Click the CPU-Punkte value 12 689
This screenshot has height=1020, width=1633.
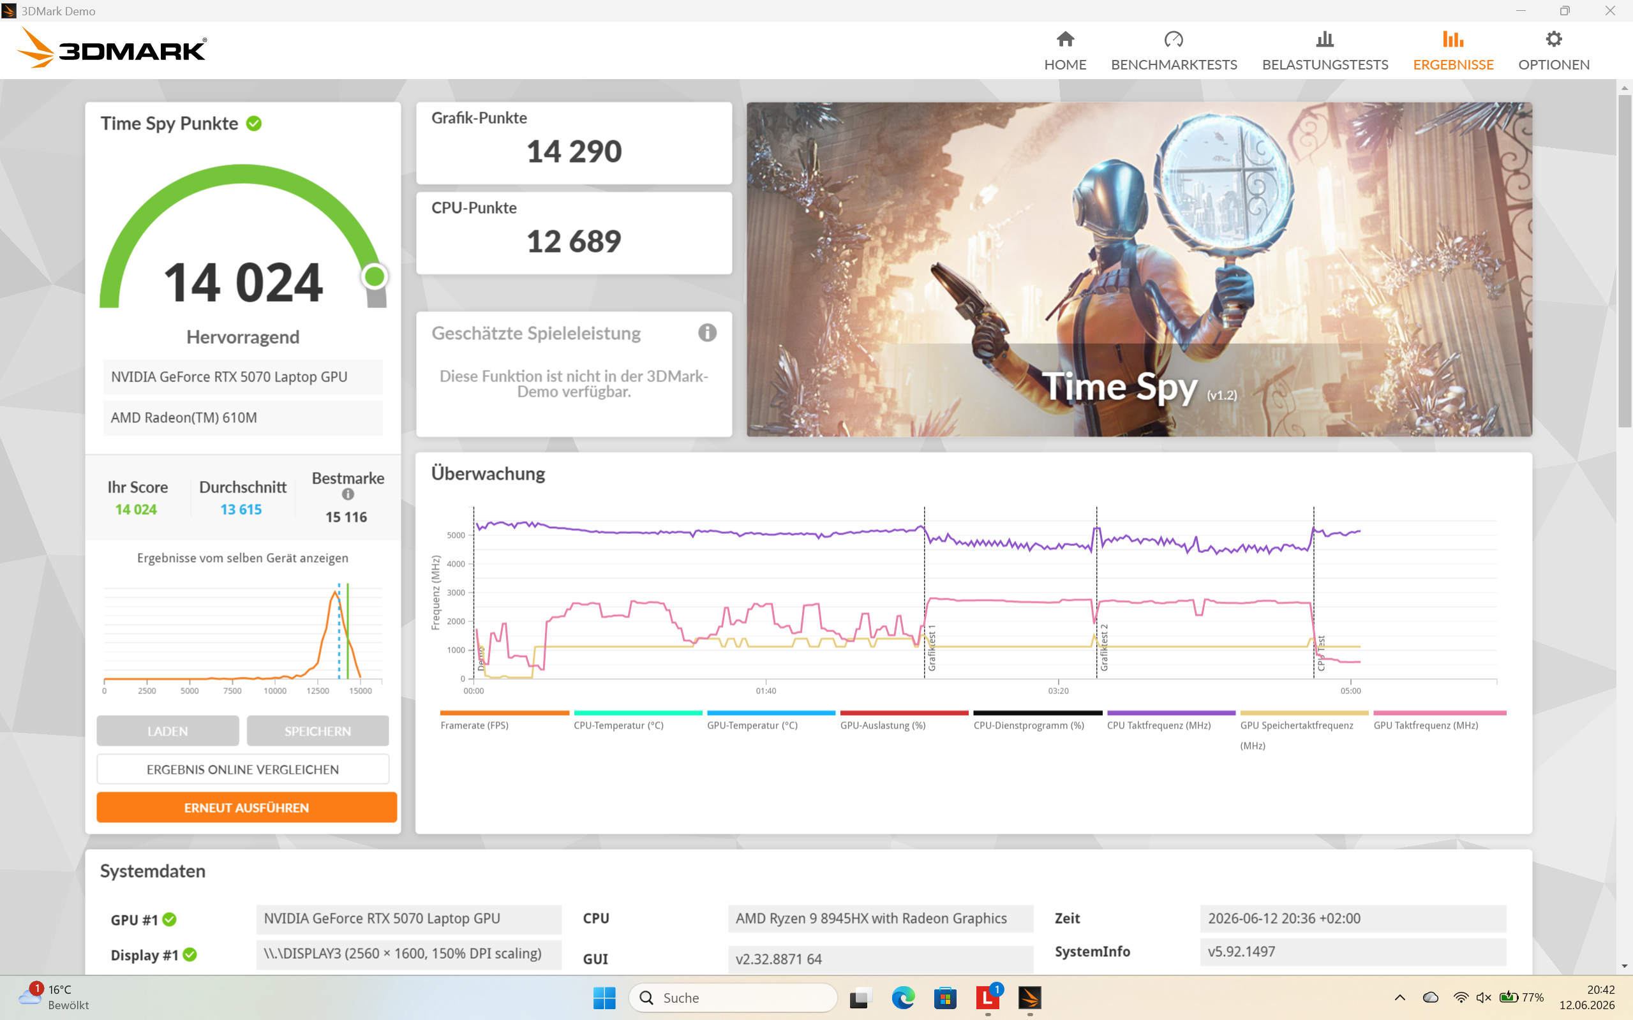point(574,241)
